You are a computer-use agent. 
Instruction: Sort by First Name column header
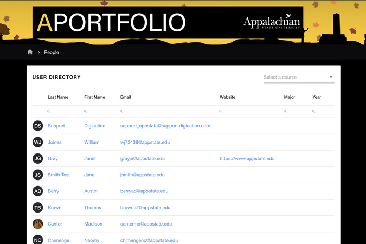coord(94,97)
